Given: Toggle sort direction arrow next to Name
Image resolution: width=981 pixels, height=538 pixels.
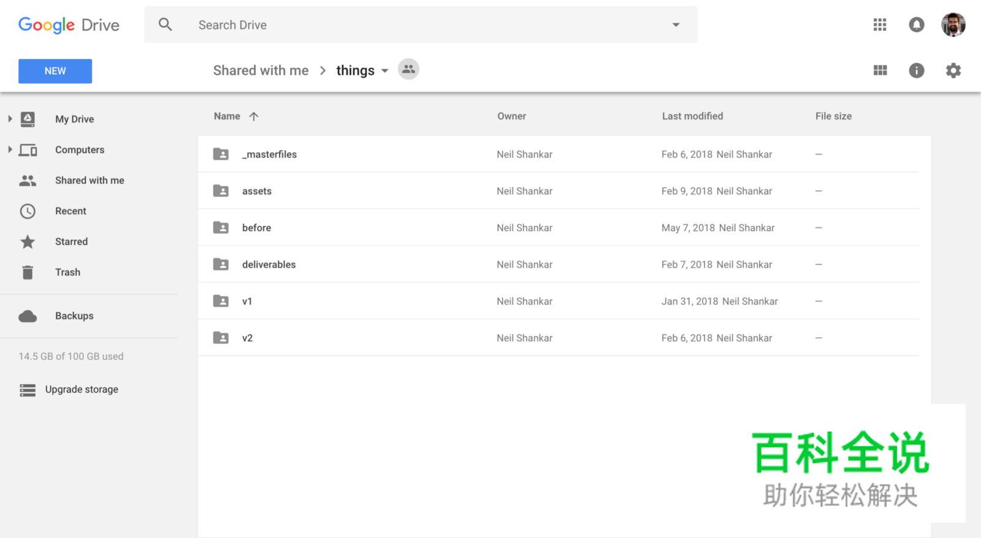Looking at the screenshot, I should [254, 116].
